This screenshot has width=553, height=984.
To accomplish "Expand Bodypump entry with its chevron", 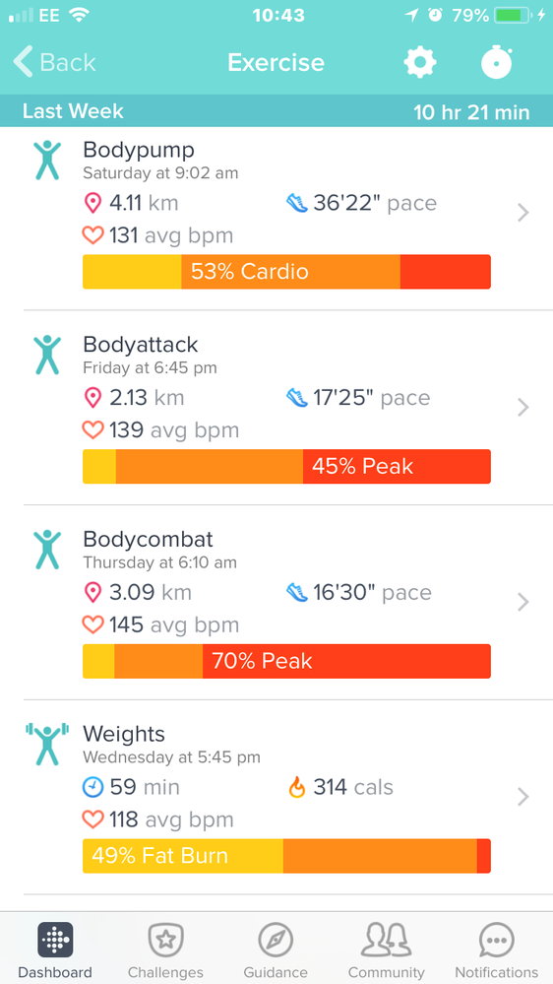I will point(523,214).
